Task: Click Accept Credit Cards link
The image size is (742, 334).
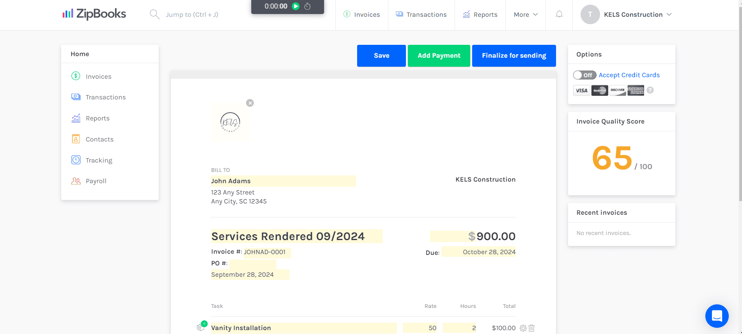Action: (x=629, y=75)
